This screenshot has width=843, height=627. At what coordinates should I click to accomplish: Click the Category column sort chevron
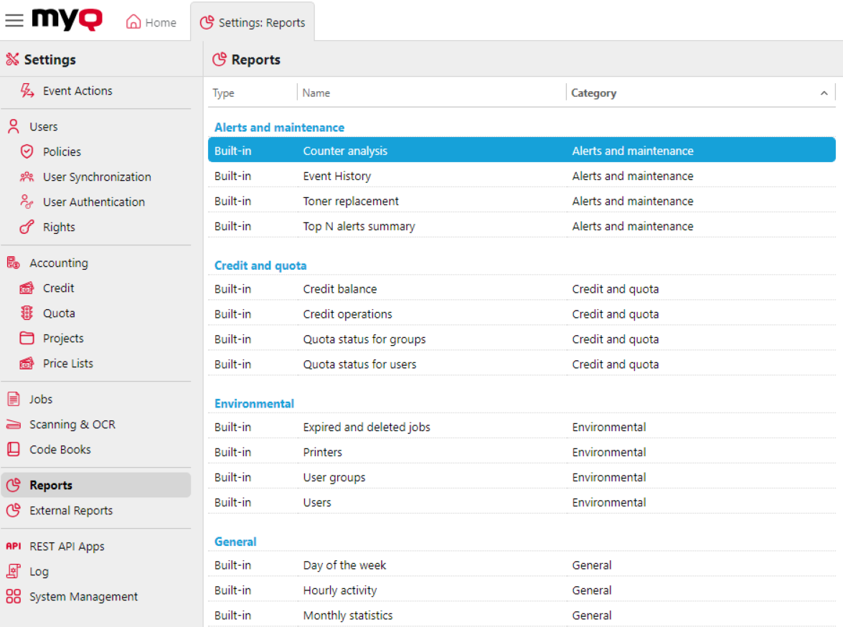(x=824, y=93)
